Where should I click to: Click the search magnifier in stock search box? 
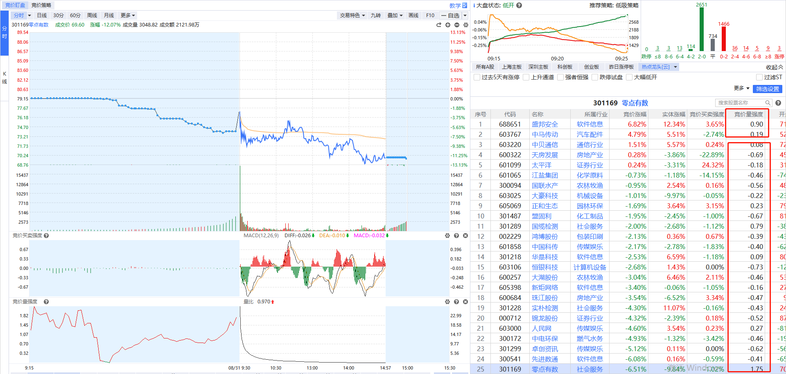[768, 103]
